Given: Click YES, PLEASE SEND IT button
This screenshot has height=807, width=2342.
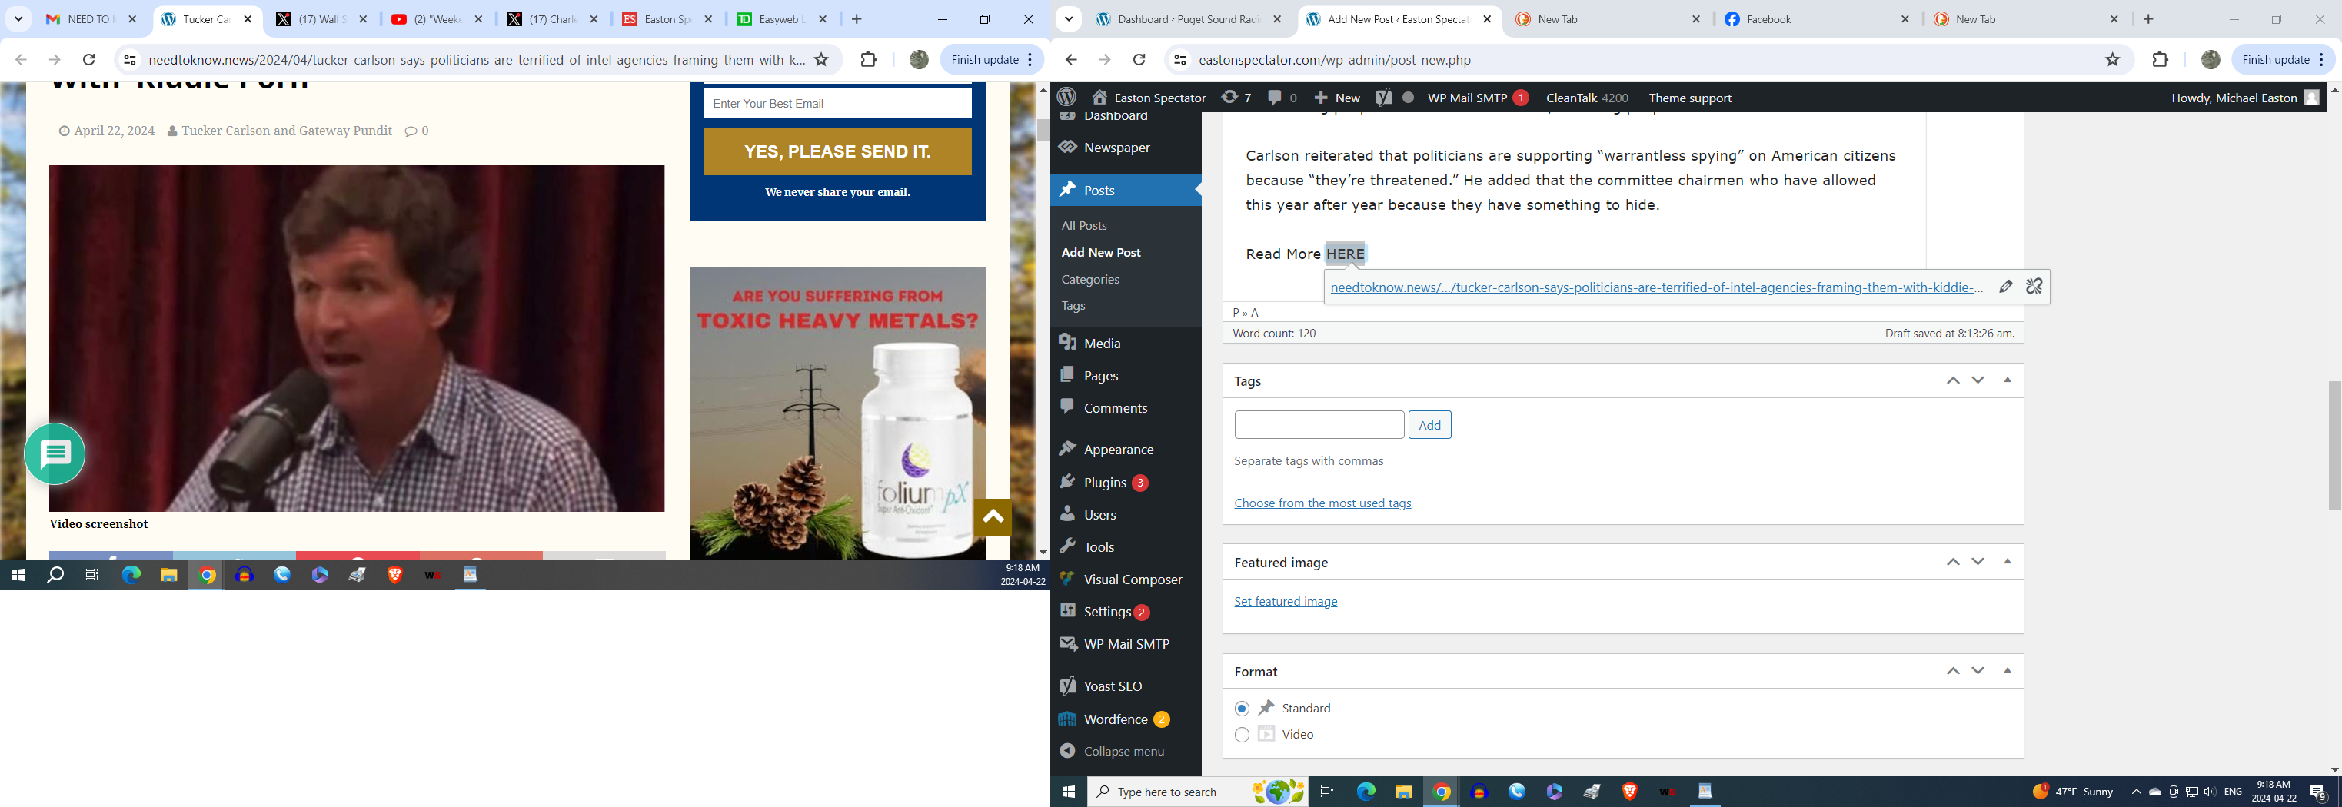Looking at the screenshot, I should coord(837,151).
